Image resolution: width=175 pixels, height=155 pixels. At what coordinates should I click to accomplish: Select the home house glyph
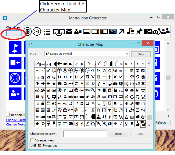coord(143,77)
